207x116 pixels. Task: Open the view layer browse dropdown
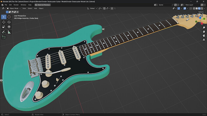[x=182, y=5]
